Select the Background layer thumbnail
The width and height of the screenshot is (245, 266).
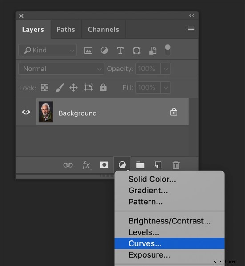pyautogui.click(x=46, y=112)
